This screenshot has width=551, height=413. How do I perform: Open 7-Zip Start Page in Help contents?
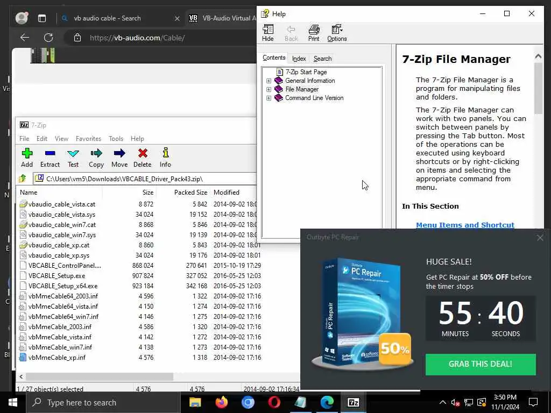(306, 72)
